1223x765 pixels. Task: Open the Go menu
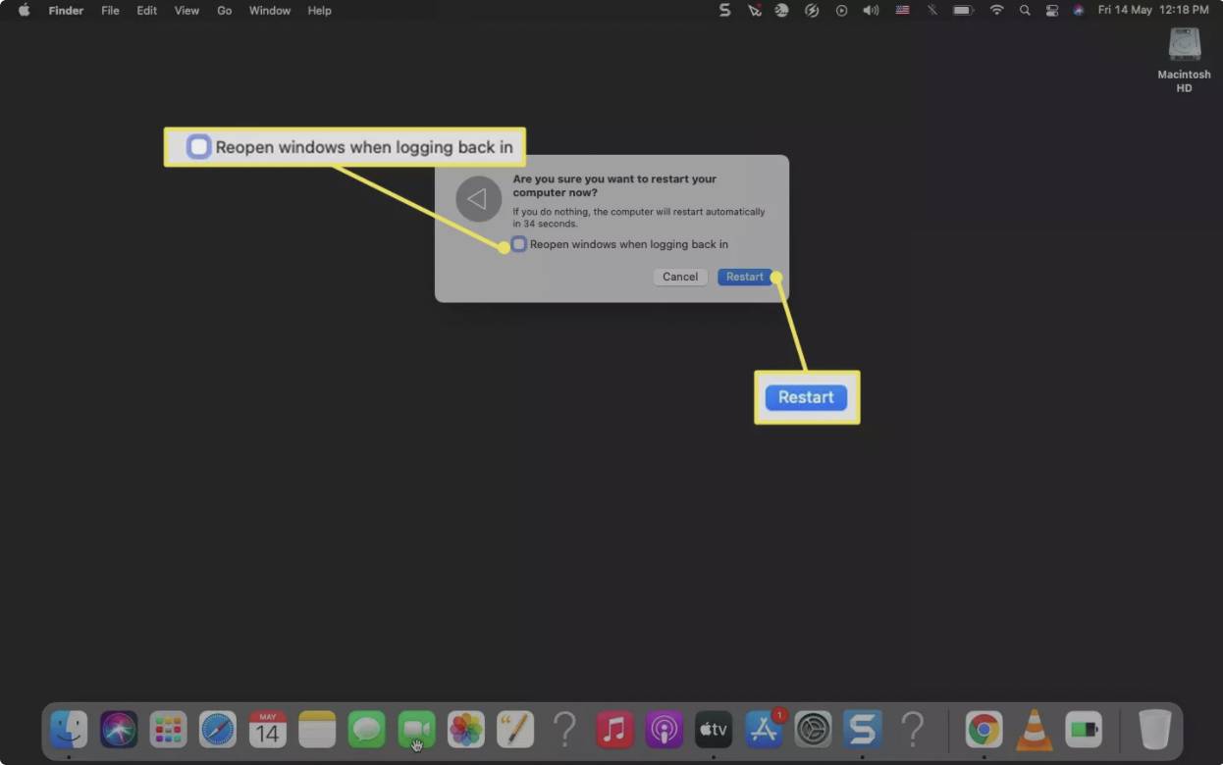coord(224,11)
